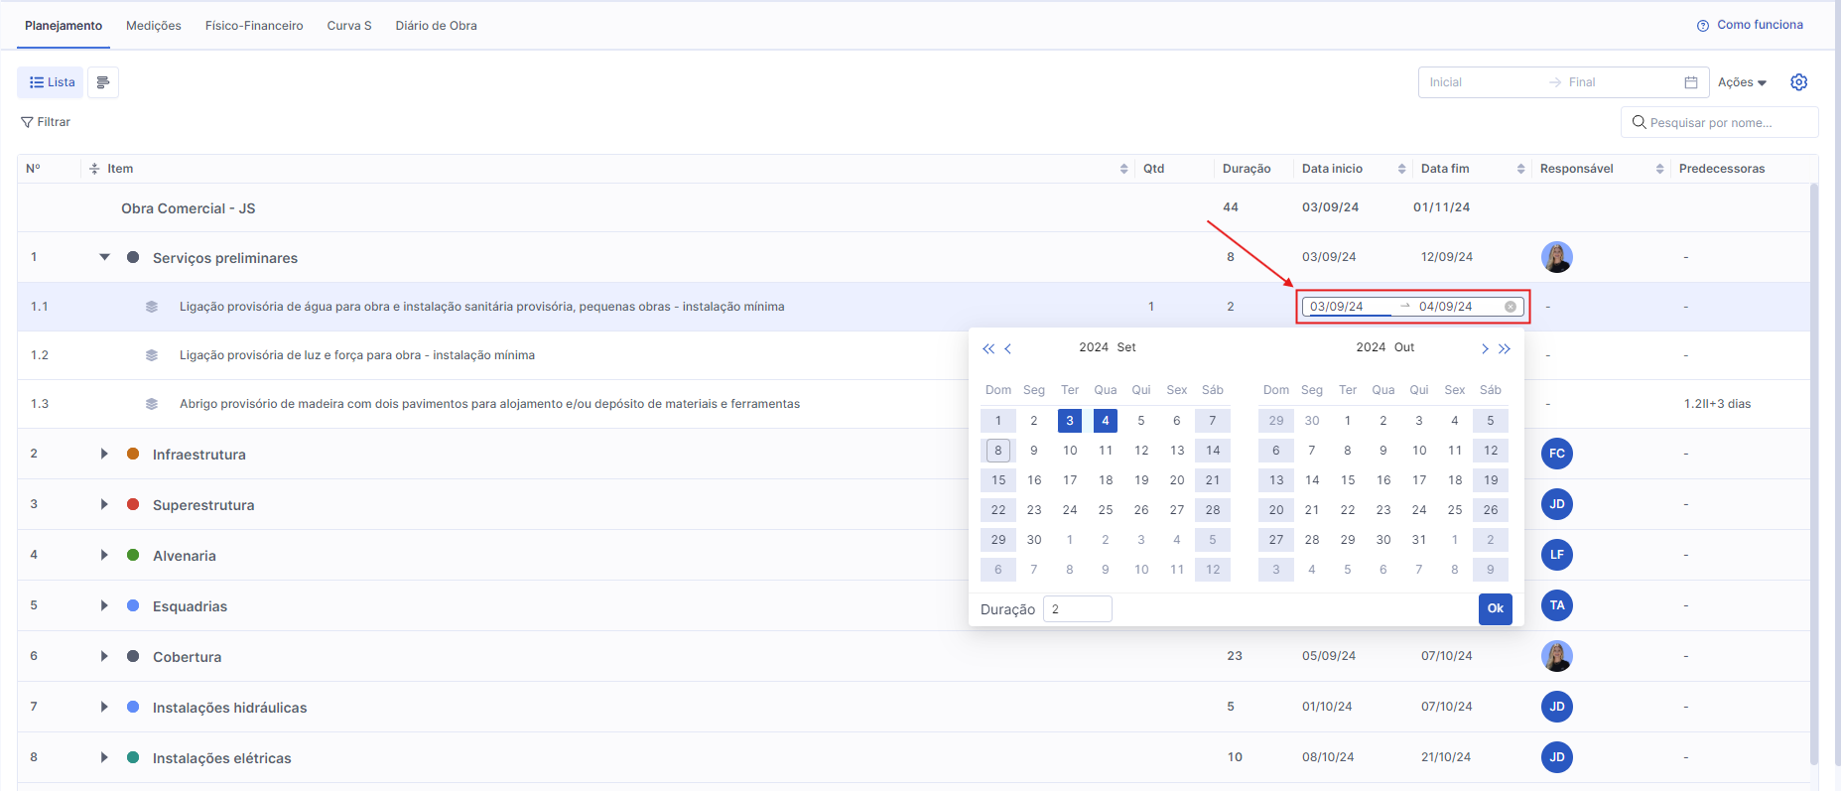
Task: Open the settings gear icon
Action: click(1798, 82)
